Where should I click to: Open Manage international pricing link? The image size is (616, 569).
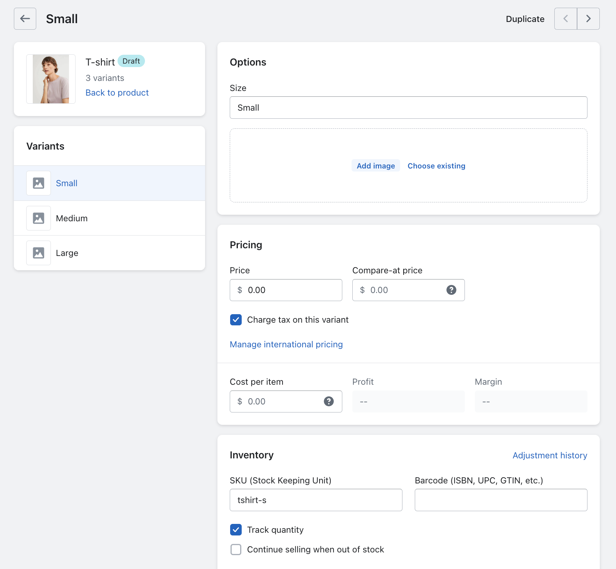[x=286, y=344]
